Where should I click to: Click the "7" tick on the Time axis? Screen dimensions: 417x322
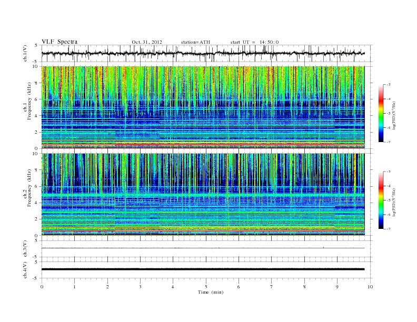click(272, 287)
